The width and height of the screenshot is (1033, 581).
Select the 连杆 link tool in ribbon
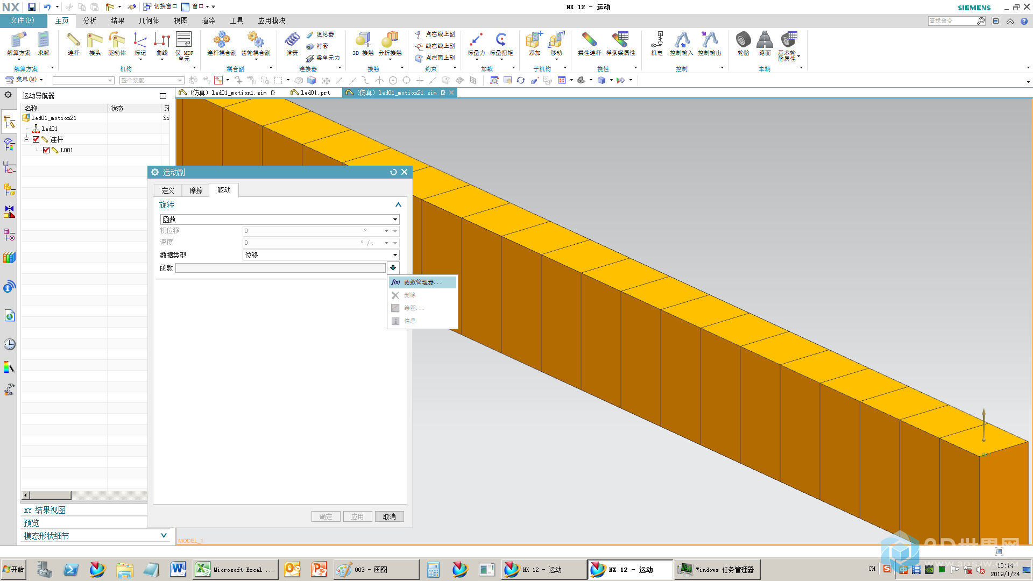[74, 43]
